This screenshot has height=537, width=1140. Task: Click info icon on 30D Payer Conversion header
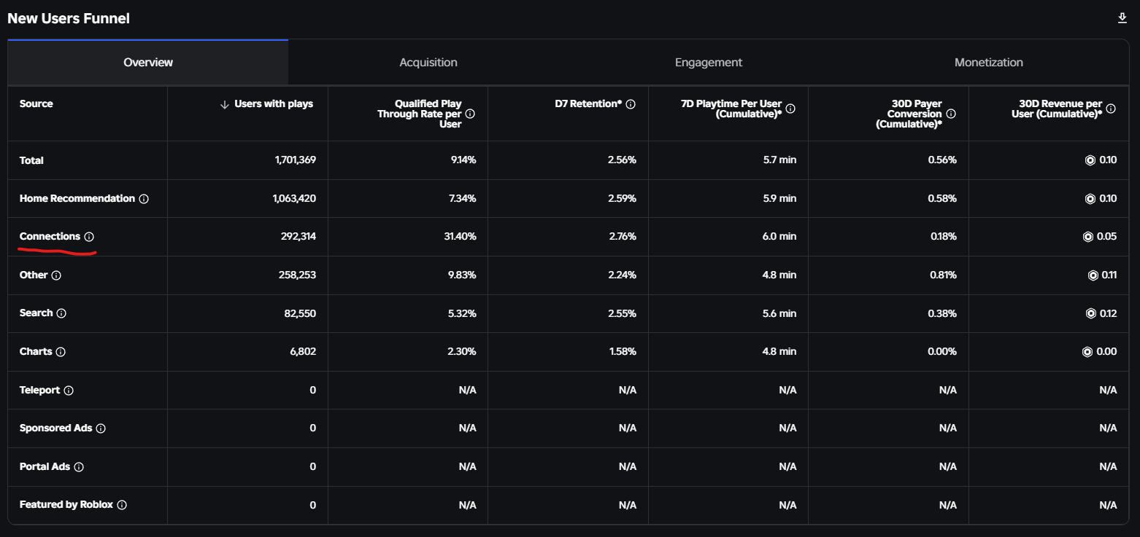tap(951, 114)
